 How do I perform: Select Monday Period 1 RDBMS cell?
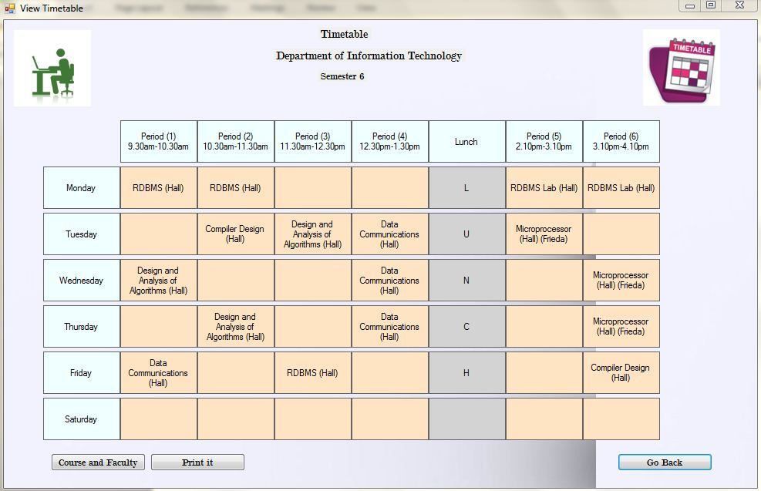158,188
